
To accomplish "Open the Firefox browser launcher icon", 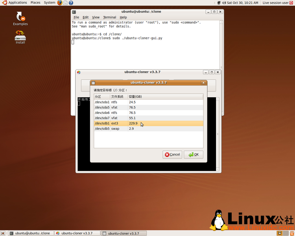I will [60, 3].
